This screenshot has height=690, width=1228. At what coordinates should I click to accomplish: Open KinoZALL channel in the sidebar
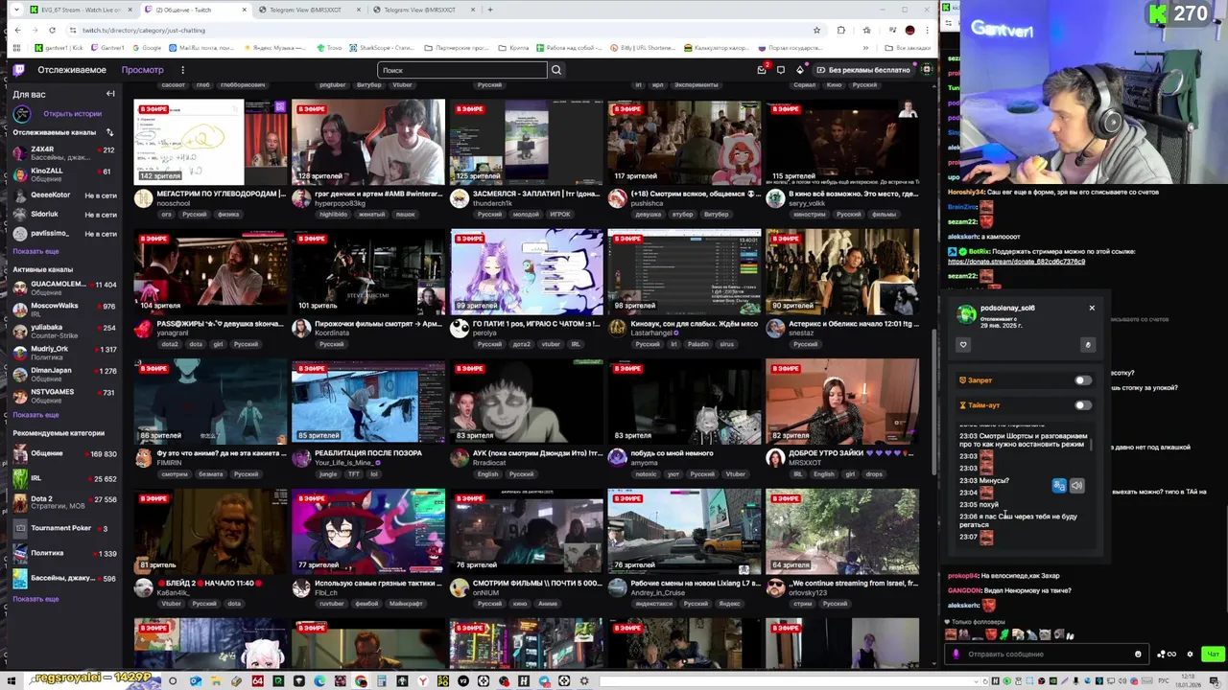coord(65,173)
